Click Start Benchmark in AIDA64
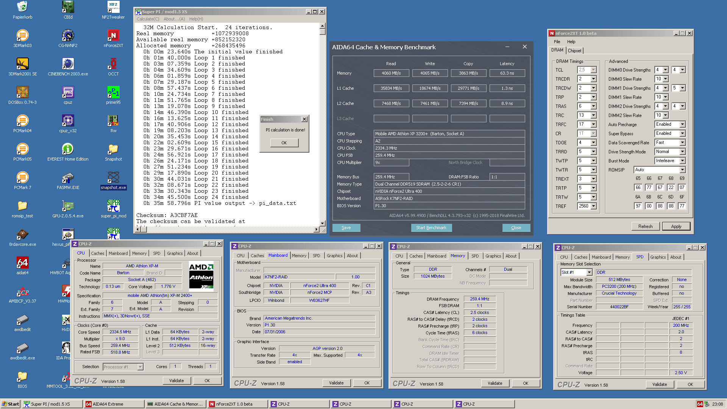 click(431, 228)
